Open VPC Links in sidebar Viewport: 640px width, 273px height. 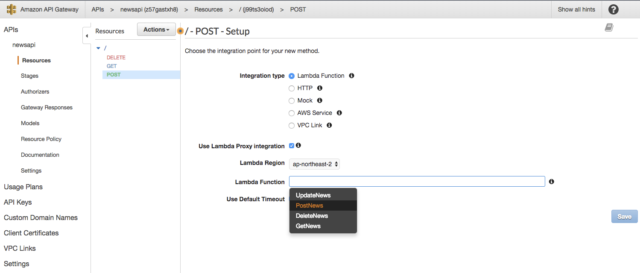20,248
